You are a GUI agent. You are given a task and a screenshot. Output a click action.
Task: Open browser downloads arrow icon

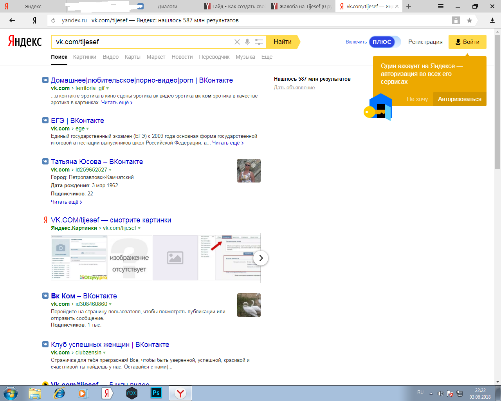(x=492, y=20)
